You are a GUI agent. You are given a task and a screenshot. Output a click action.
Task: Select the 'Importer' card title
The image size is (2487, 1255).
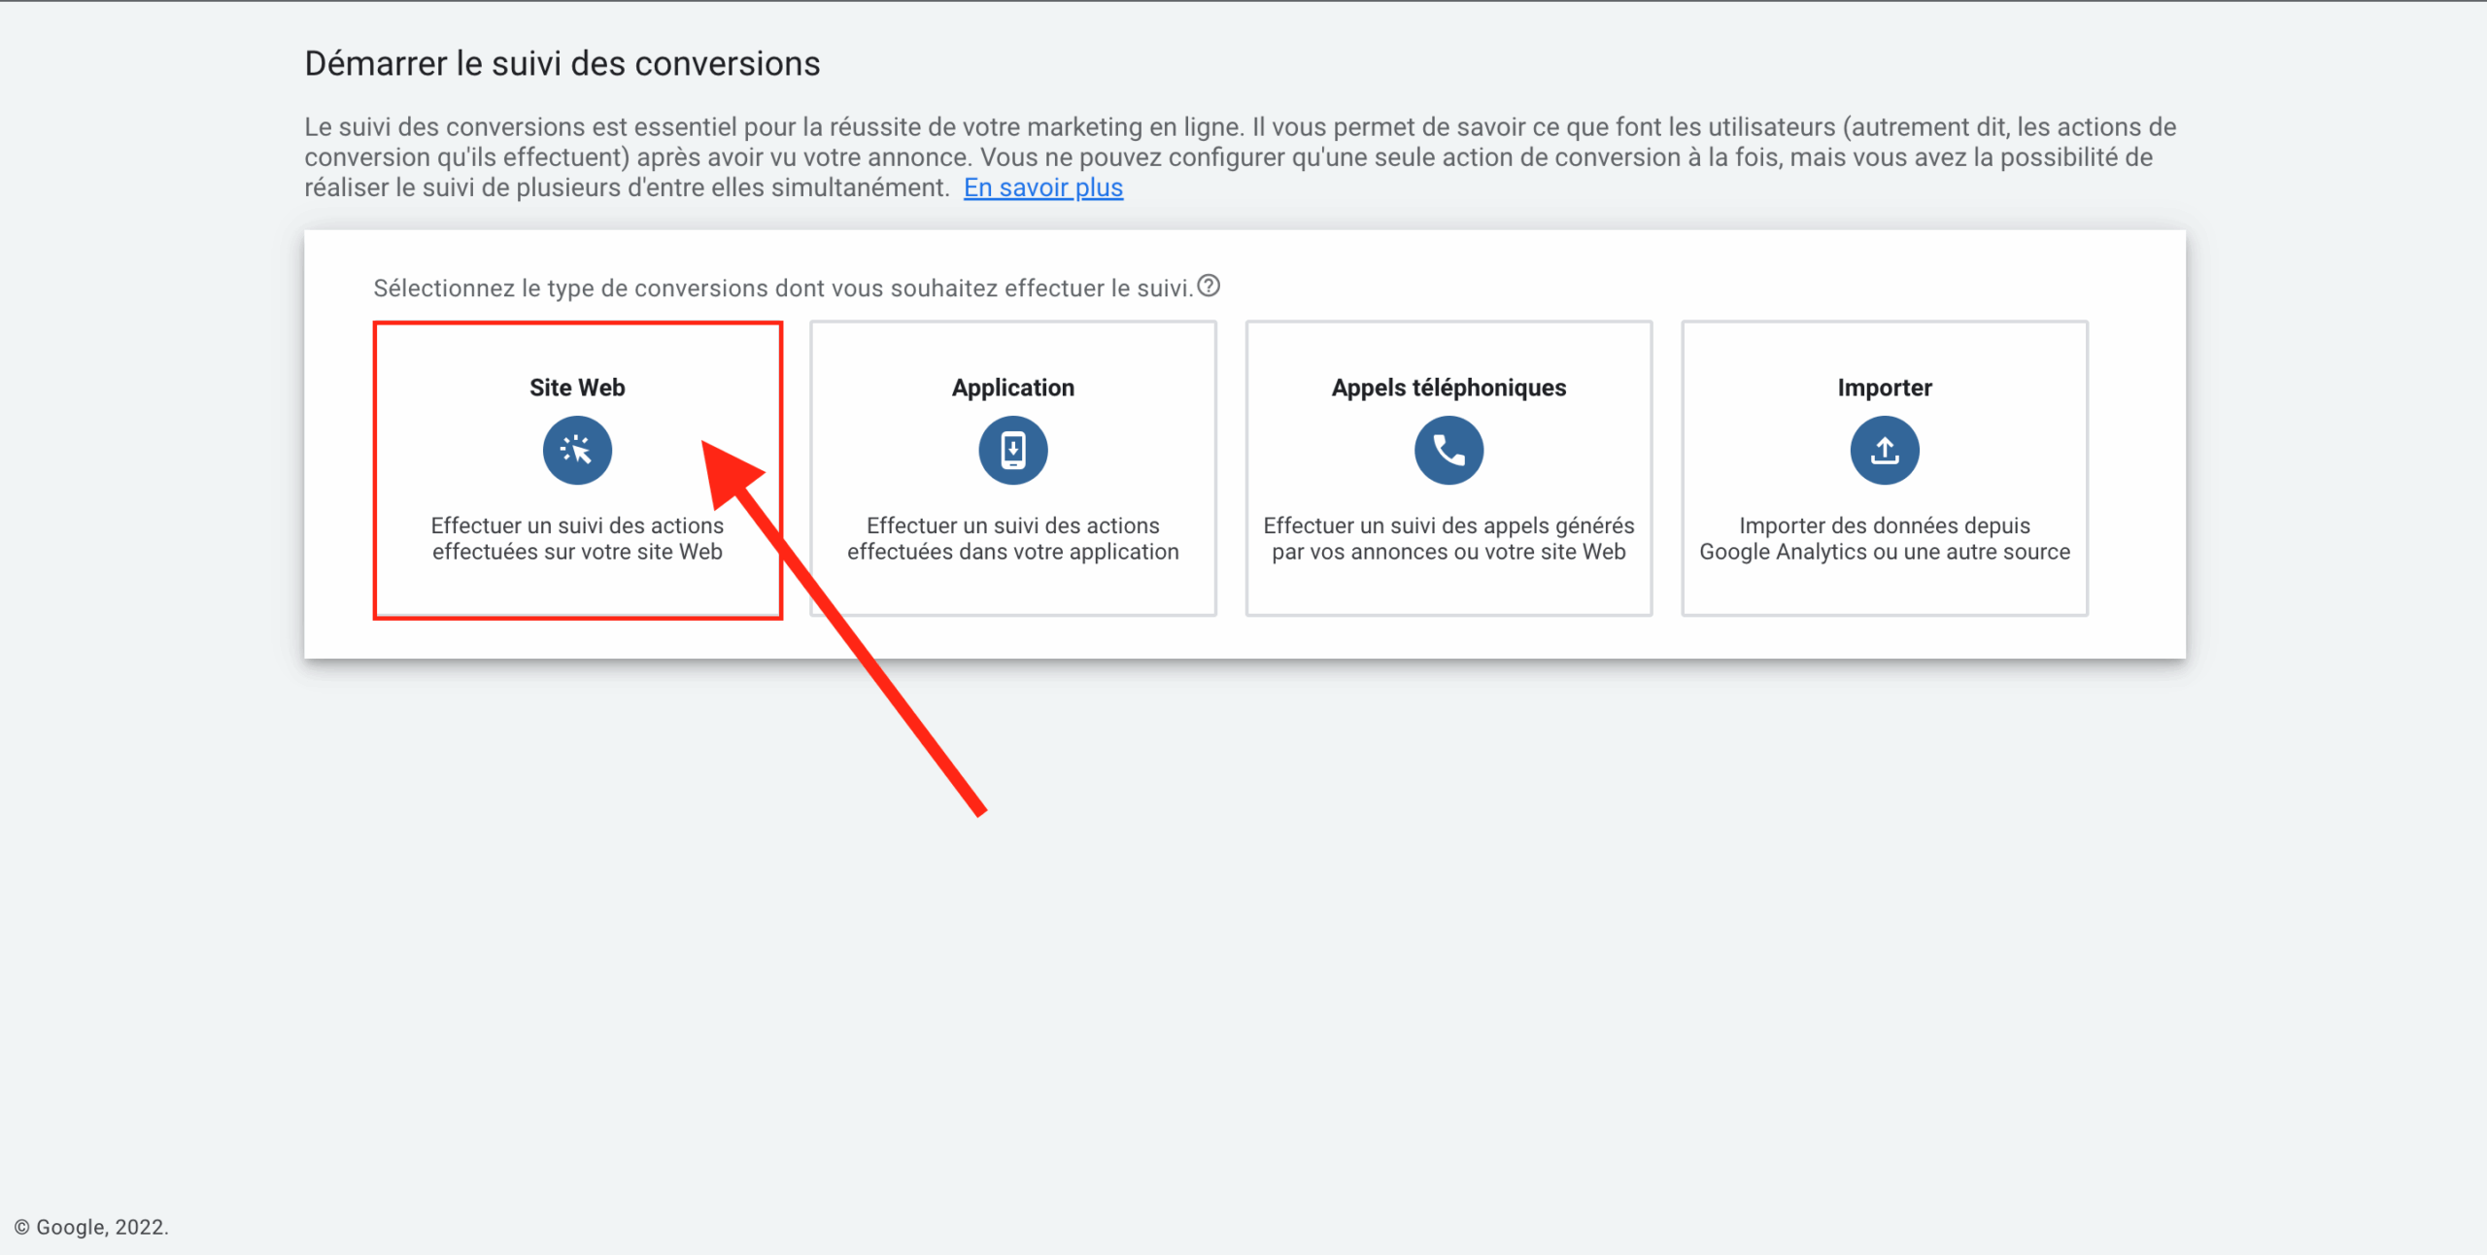pos(1884,388)
